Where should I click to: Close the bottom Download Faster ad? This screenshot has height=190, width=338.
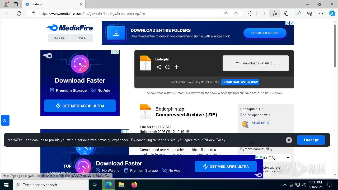point(261,157)
